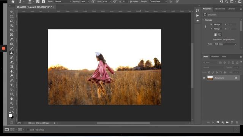Select the Dodge tool
This screenshot has height=137, width=243.
11,76
